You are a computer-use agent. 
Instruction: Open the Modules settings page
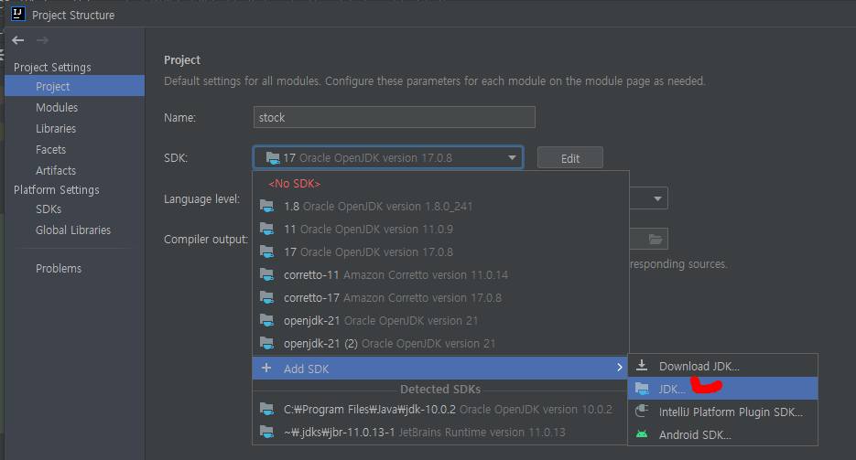[57, 107]
